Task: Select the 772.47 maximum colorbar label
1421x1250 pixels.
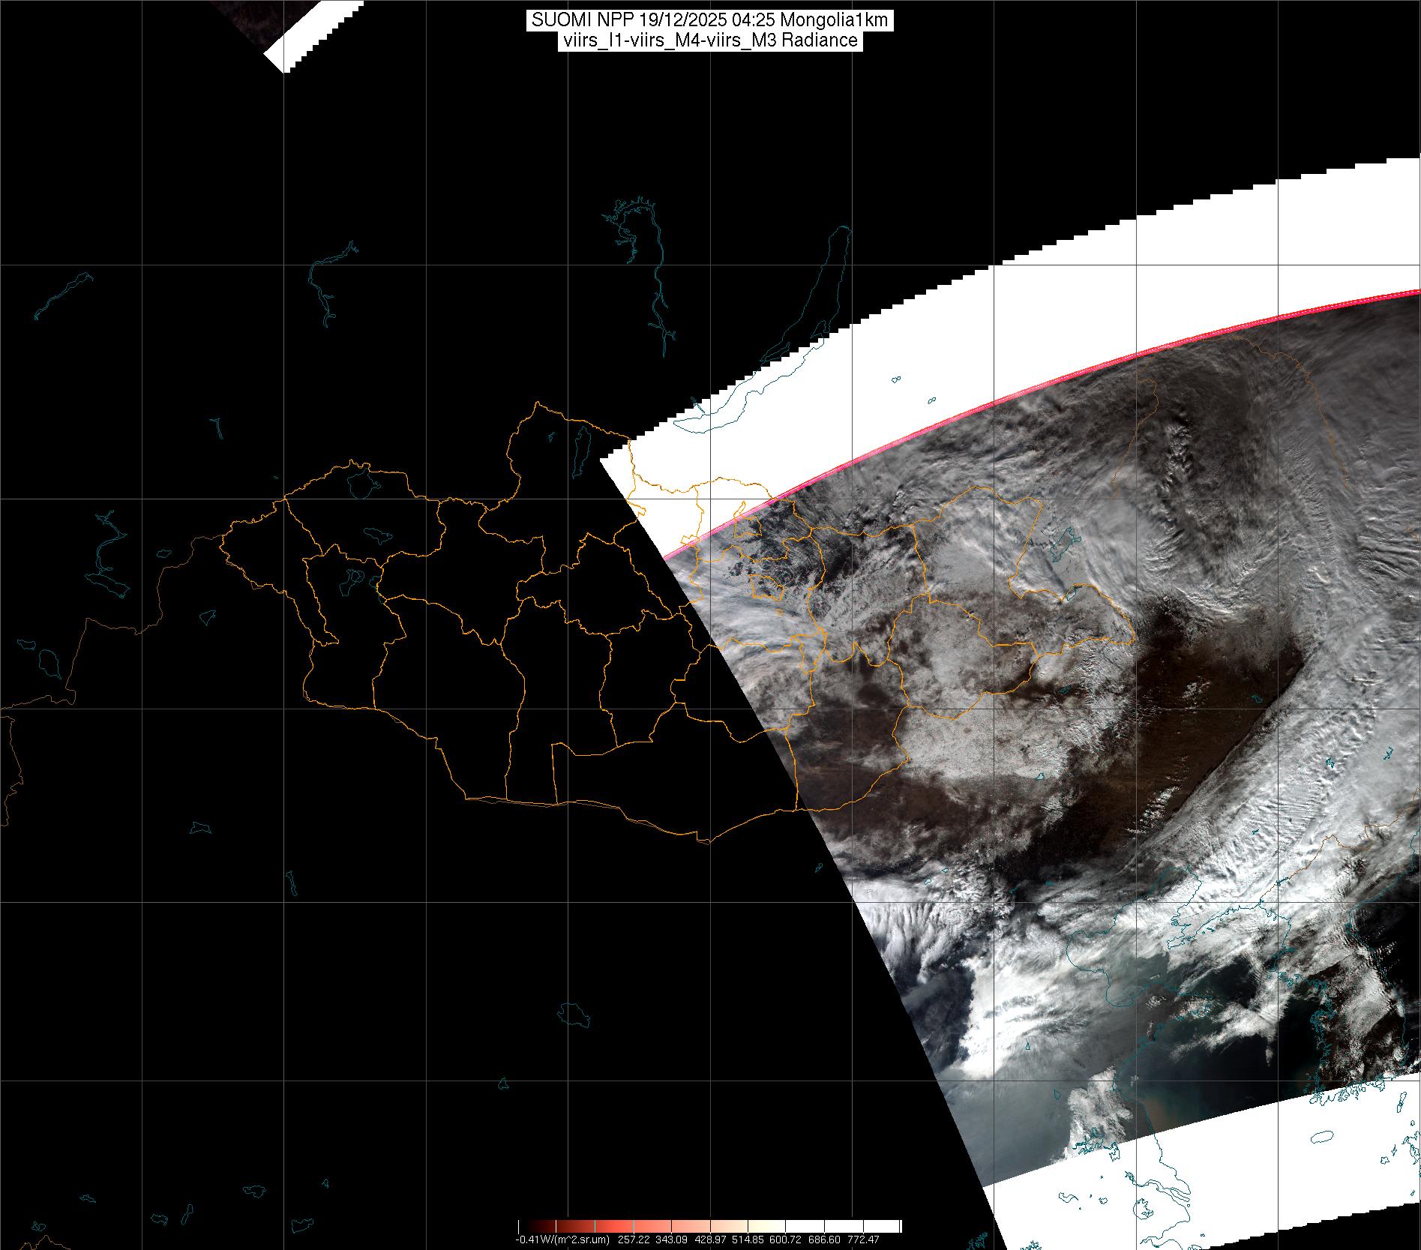Action: [863, 1240]
